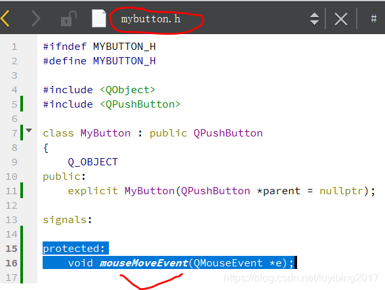Image resolution: width=385 pixels, height=290 pixels.
Task: Open the document list up-down arrows
Action: 314,18
